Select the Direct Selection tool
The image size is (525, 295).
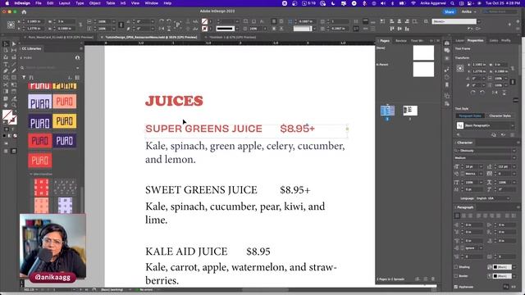pyautogui.click(x=14, y=43)
